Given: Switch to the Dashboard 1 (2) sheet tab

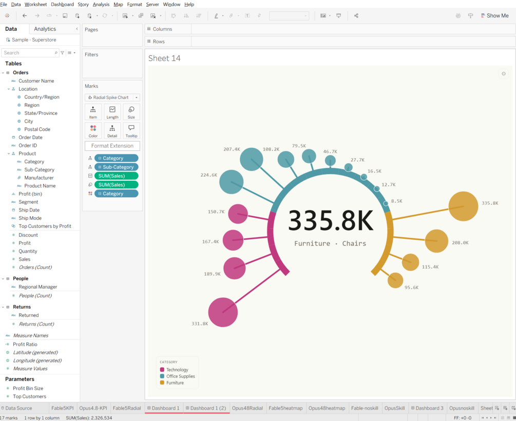Looking at the screenshot, I should click(206, 408).
